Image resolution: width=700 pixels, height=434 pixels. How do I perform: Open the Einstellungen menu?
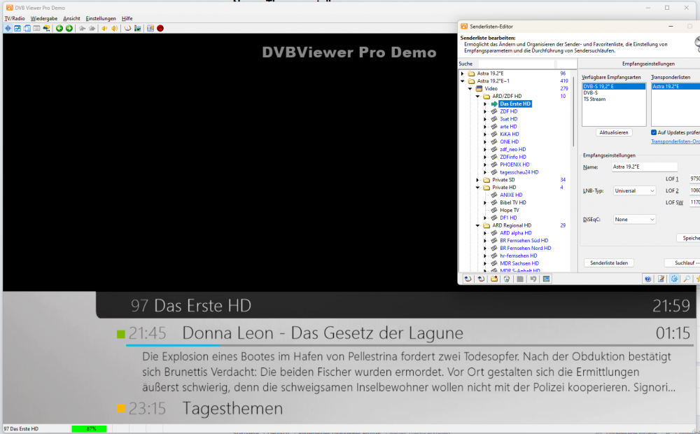(x=101, y=18)
